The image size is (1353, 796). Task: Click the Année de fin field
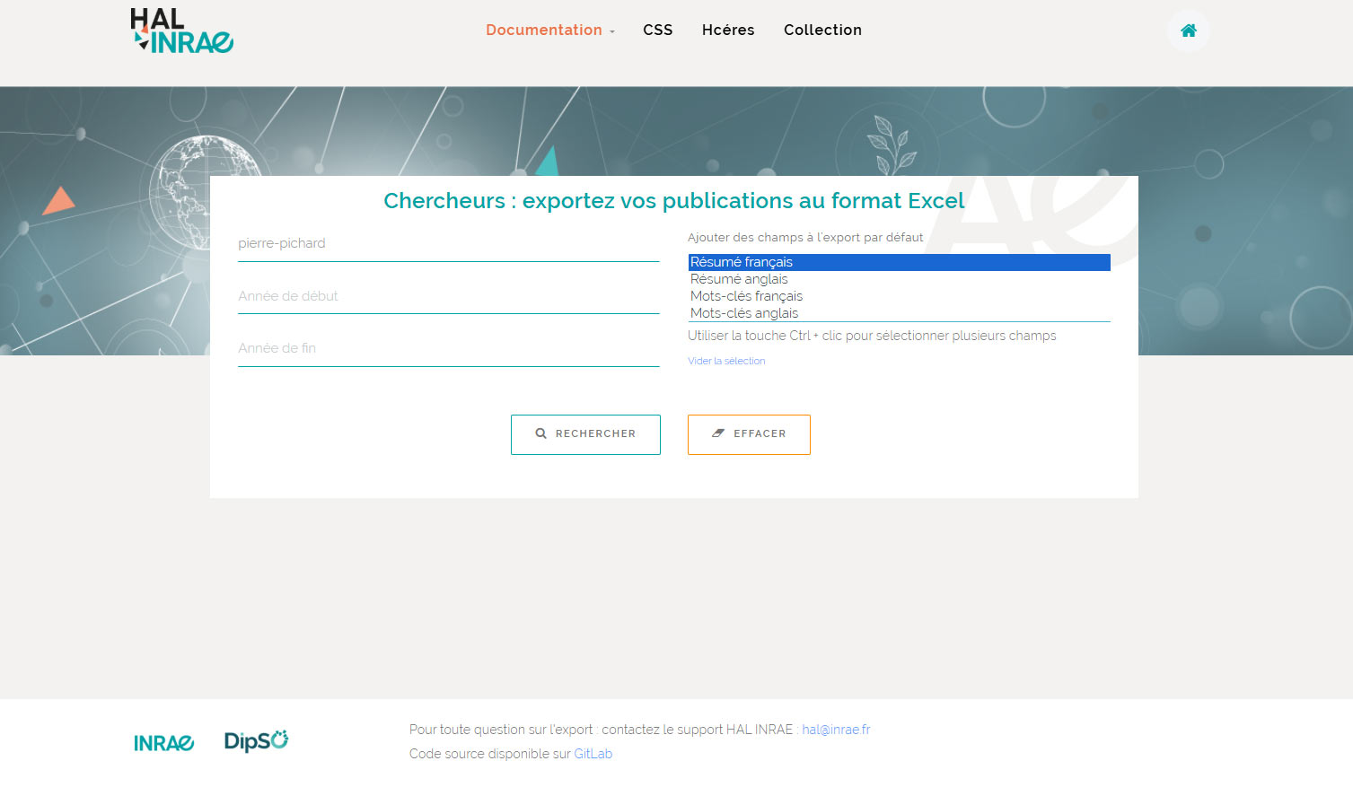coord(448,348)
